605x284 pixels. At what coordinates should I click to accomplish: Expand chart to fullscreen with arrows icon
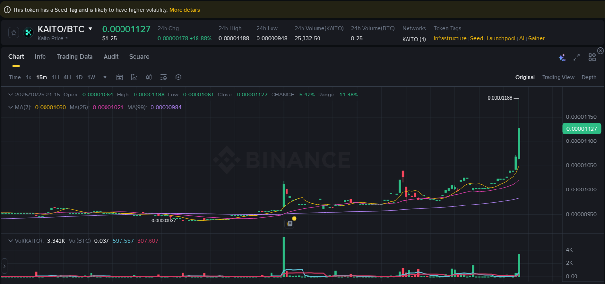pyautogui.click(x=576, y=57)
